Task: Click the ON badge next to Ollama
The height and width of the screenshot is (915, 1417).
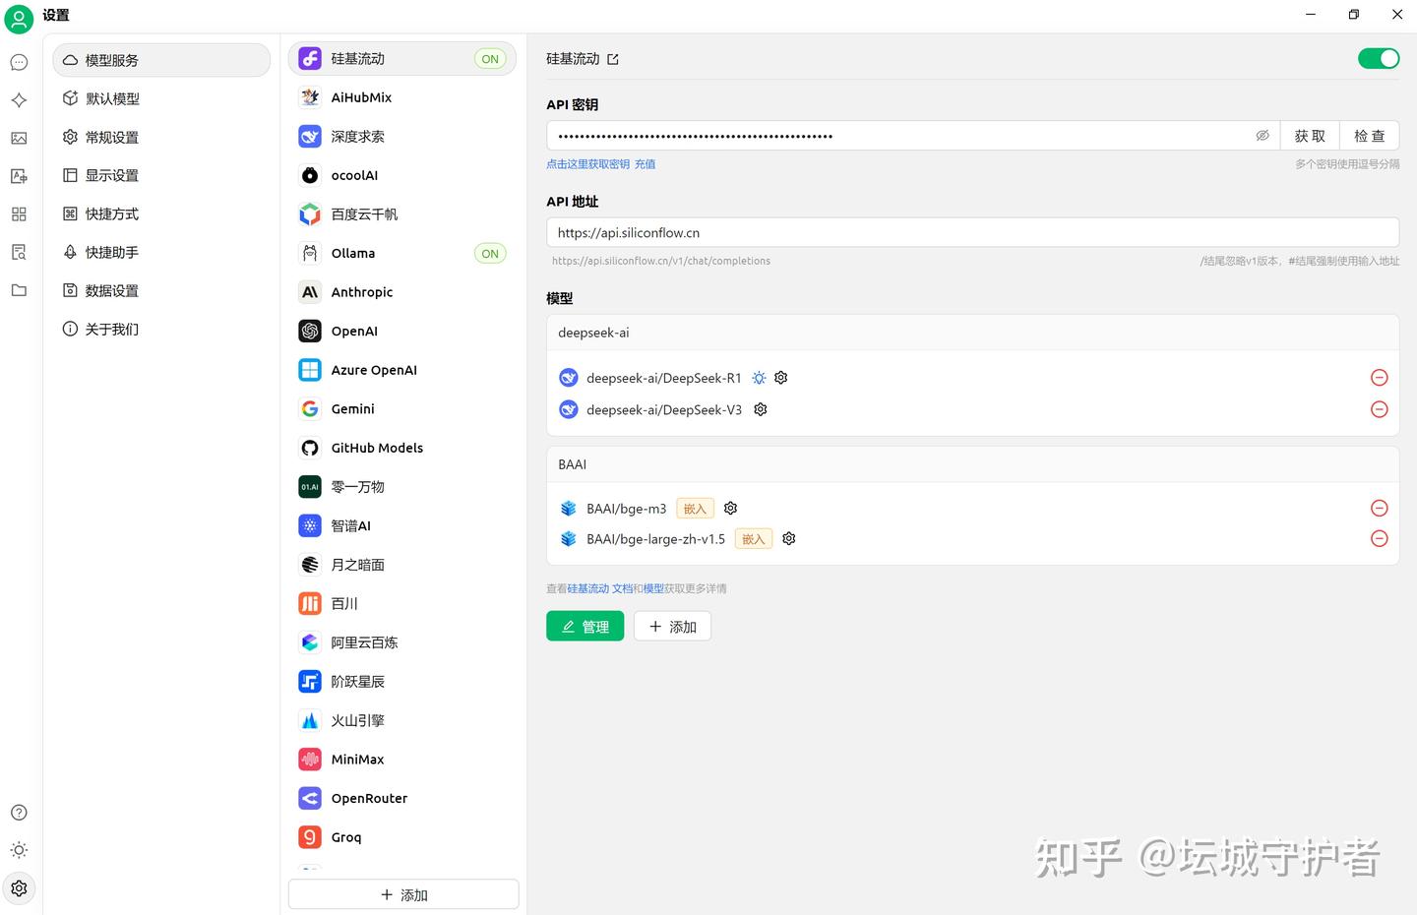Action: point(490,253)
